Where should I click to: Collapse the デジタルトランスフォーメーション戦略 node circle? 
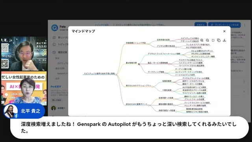(181, 55)
